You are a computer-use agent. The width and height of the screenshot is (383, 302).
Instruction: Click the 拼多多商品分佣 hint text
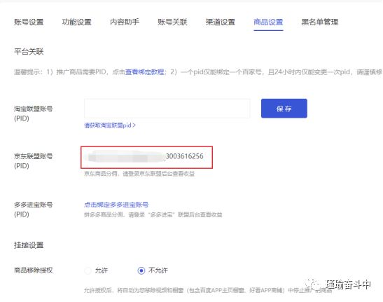(x=153, y=214)
